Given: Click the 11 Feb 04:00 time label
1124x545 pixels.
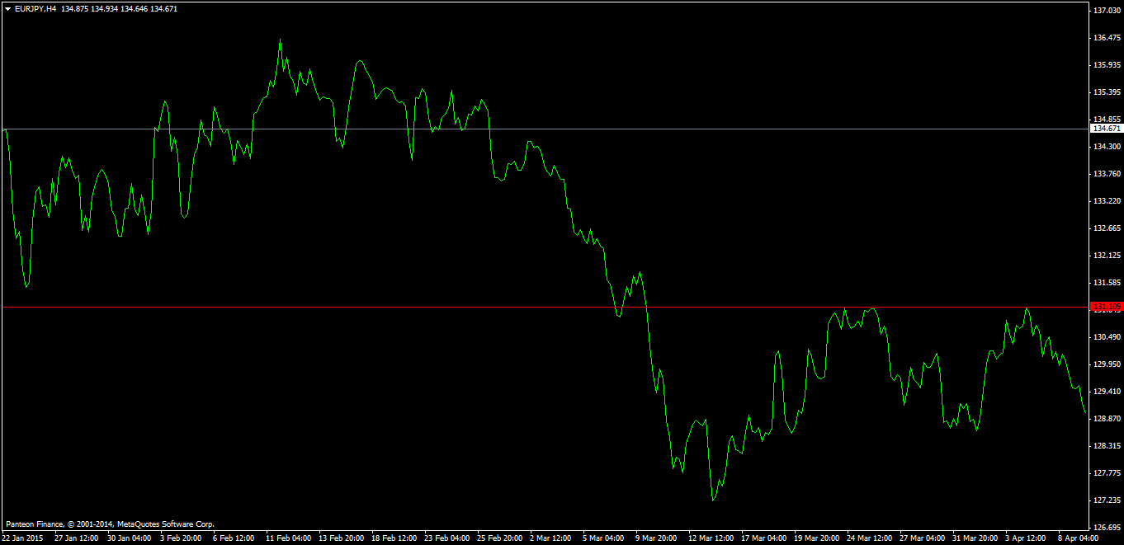Looking at the screenshot, I should [288, 538].
